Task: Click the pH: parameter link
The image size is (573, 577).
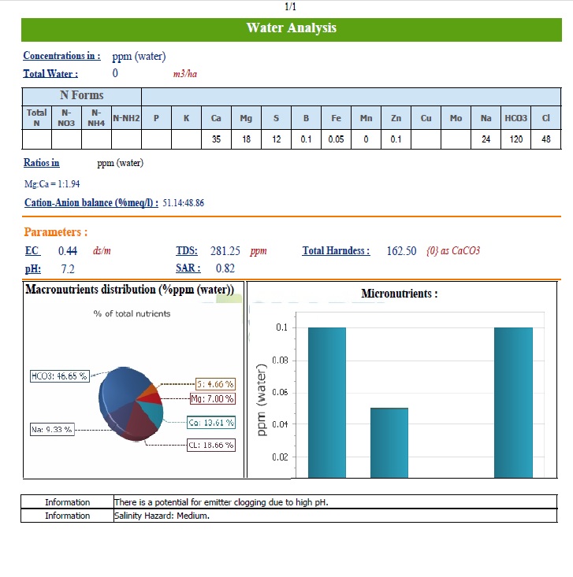Action: 33,269
